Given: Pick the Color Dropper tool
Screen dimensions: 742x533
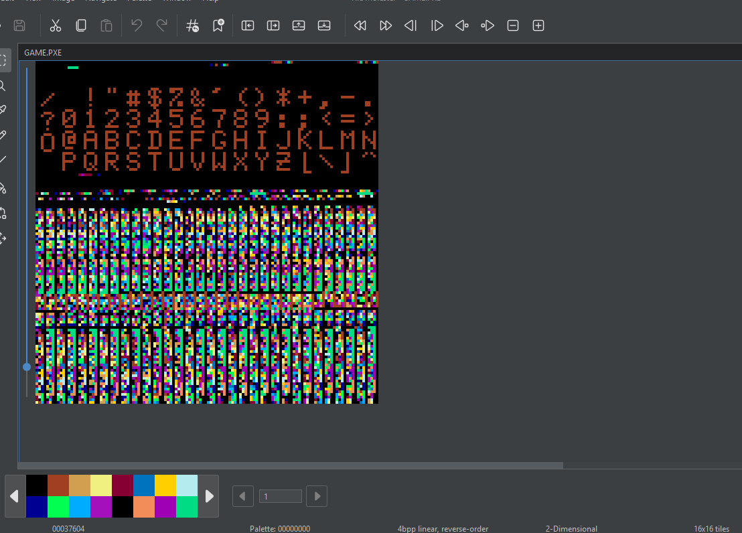Looking at the screenshot, I should point(3,110).
